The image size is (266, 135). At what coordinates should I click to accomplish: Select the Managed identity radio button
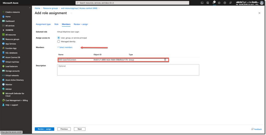click(x=58, y=41)
